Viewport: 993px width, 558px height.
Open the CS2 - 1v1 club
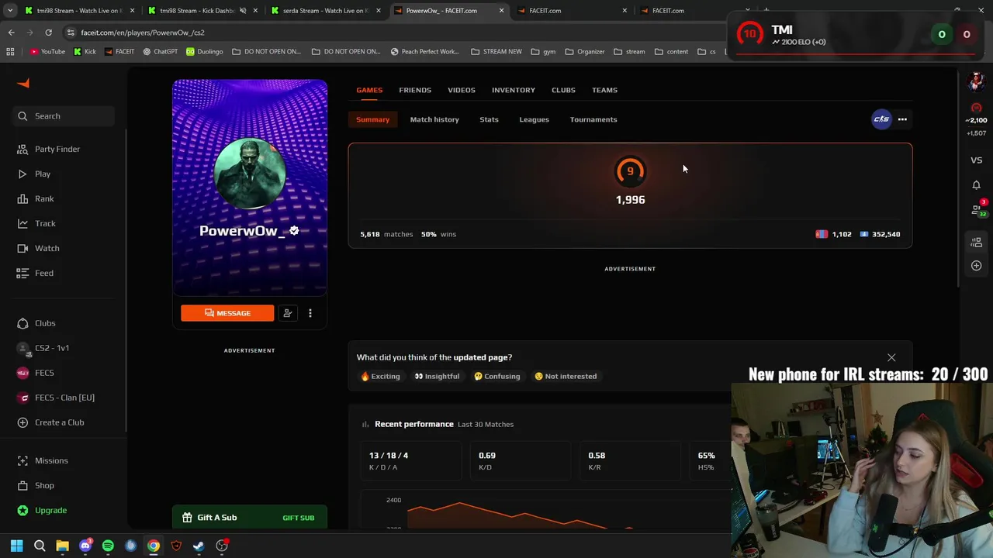pos(43,348)
